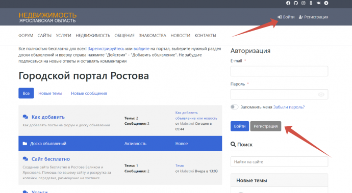The image size is (352, 193).
Task: Open the Facebook social icon
Action: point(288,3)
